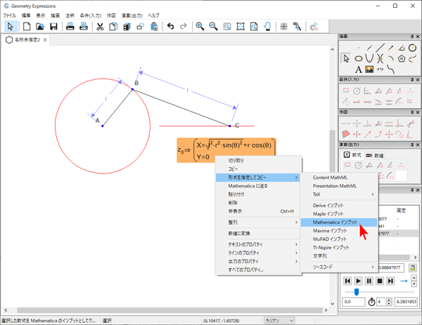Toggle the grid display icon in toolbar
The width and height of the screenshot is (422, 325).
pos(284,27)
